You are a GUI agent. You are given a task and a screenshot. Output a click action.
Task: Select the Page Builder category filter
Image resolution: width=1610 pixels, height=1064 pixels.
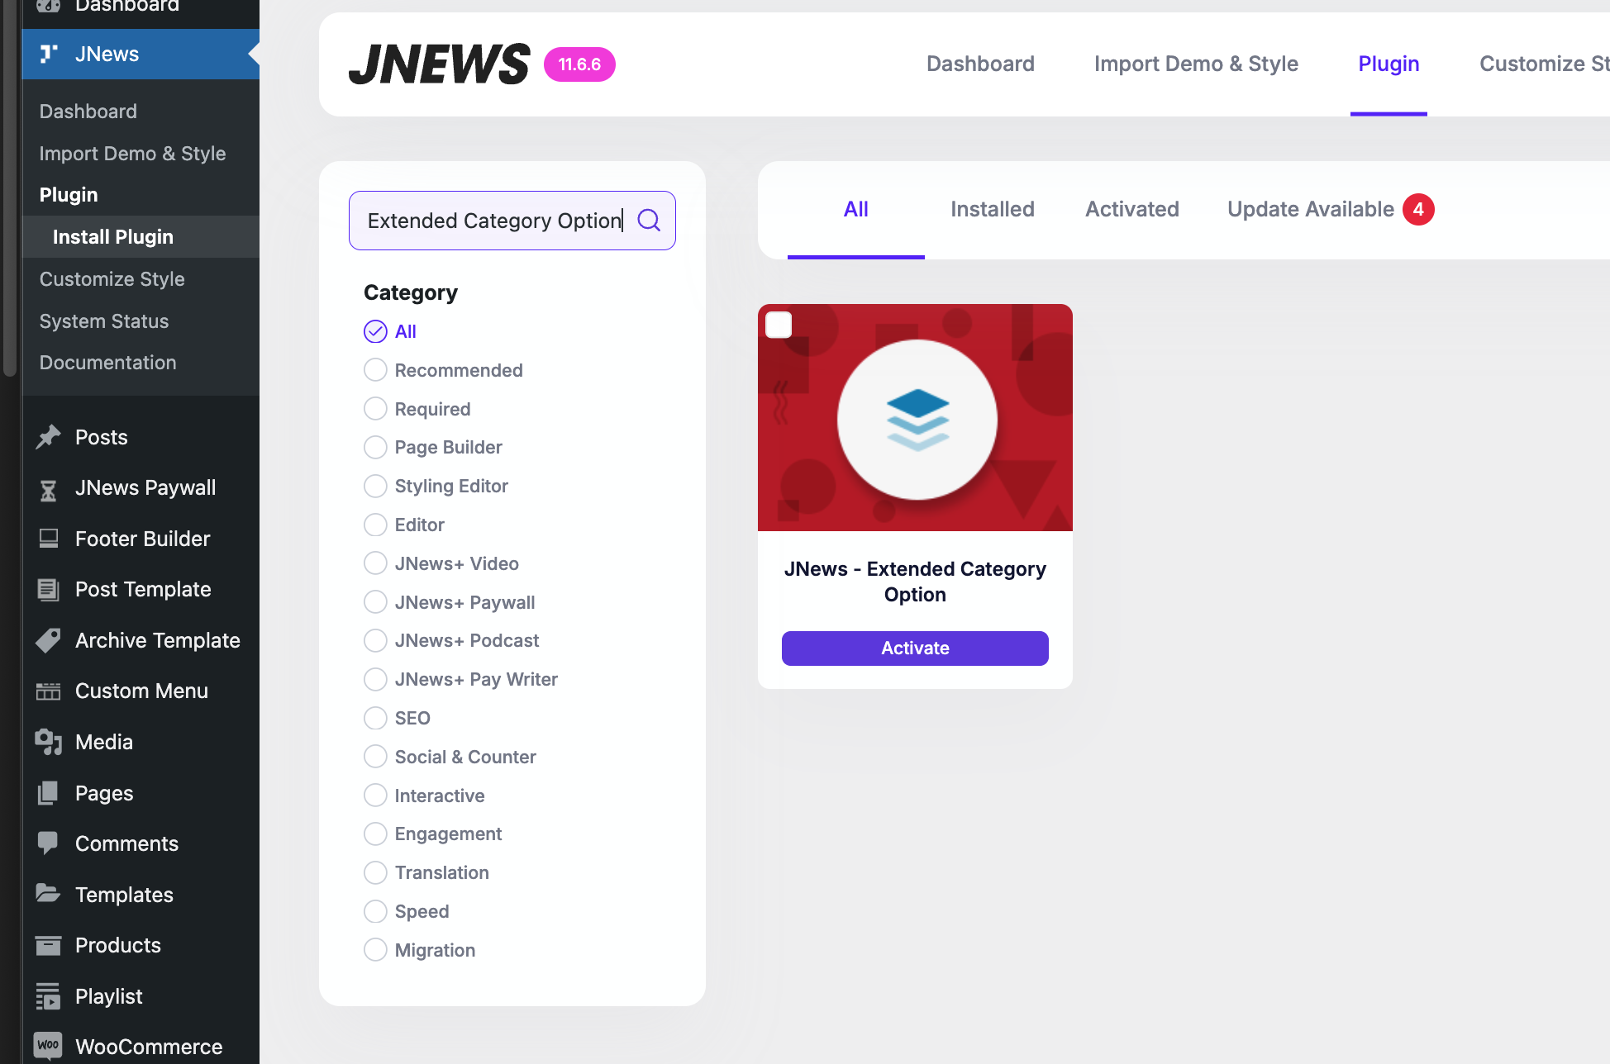pos(375,447)
